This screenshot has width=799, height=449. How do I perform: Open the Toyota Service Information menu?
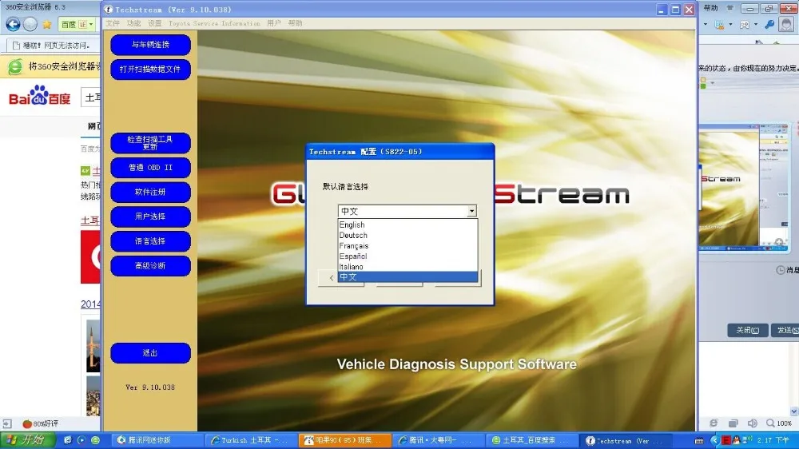point(214,23)
